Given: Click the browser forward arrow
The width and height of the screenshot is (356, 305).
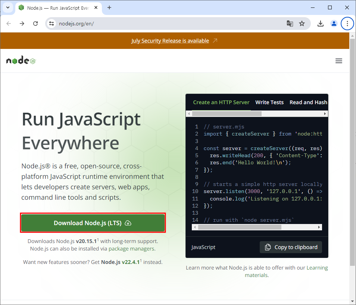Looking at the screenshot, I should [22, 24].
